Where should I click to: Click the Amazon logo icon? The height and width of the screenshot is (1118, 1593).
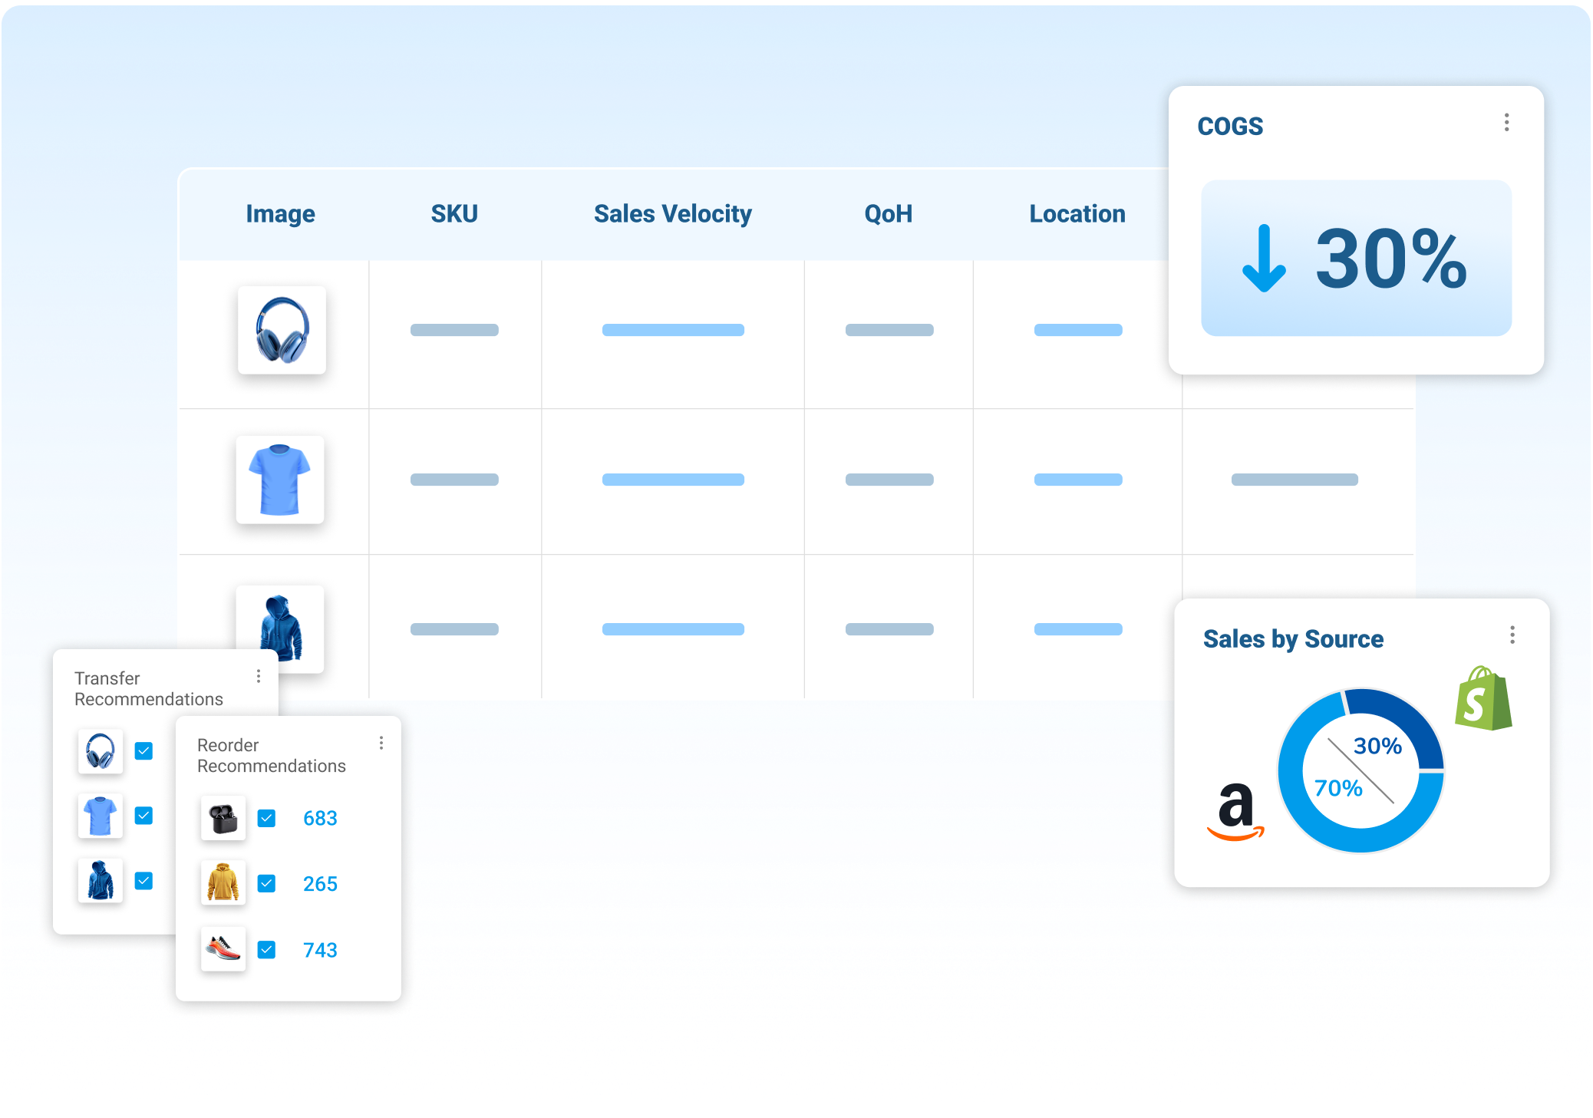1235,811
